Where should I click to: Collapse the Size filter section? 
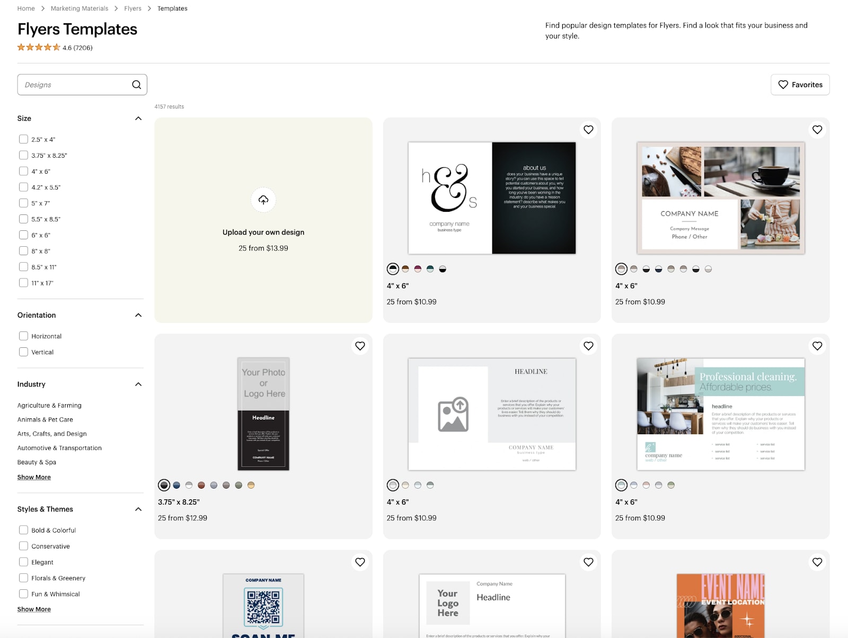tap(138, 118)
